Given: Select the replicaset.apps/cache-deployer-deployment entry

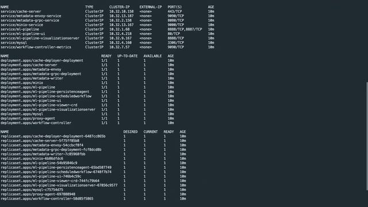Looking at the screenshot, I should pos(53,136).
